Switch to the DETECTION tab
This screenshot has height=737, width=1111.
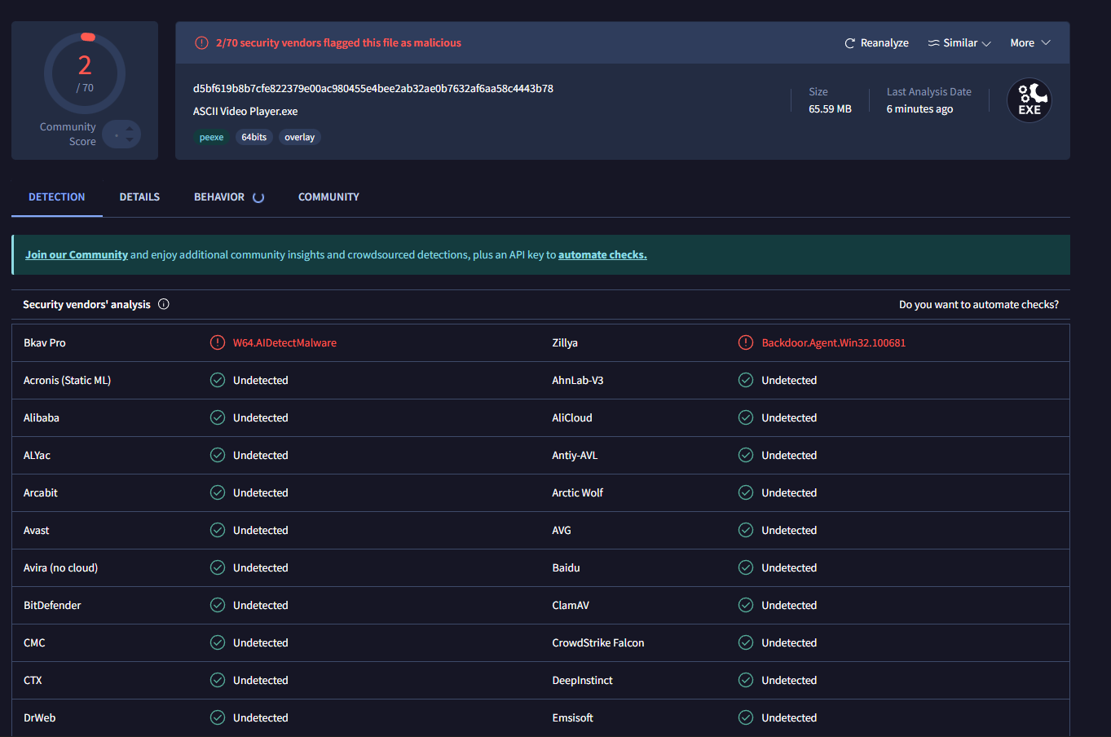(57, 197)
